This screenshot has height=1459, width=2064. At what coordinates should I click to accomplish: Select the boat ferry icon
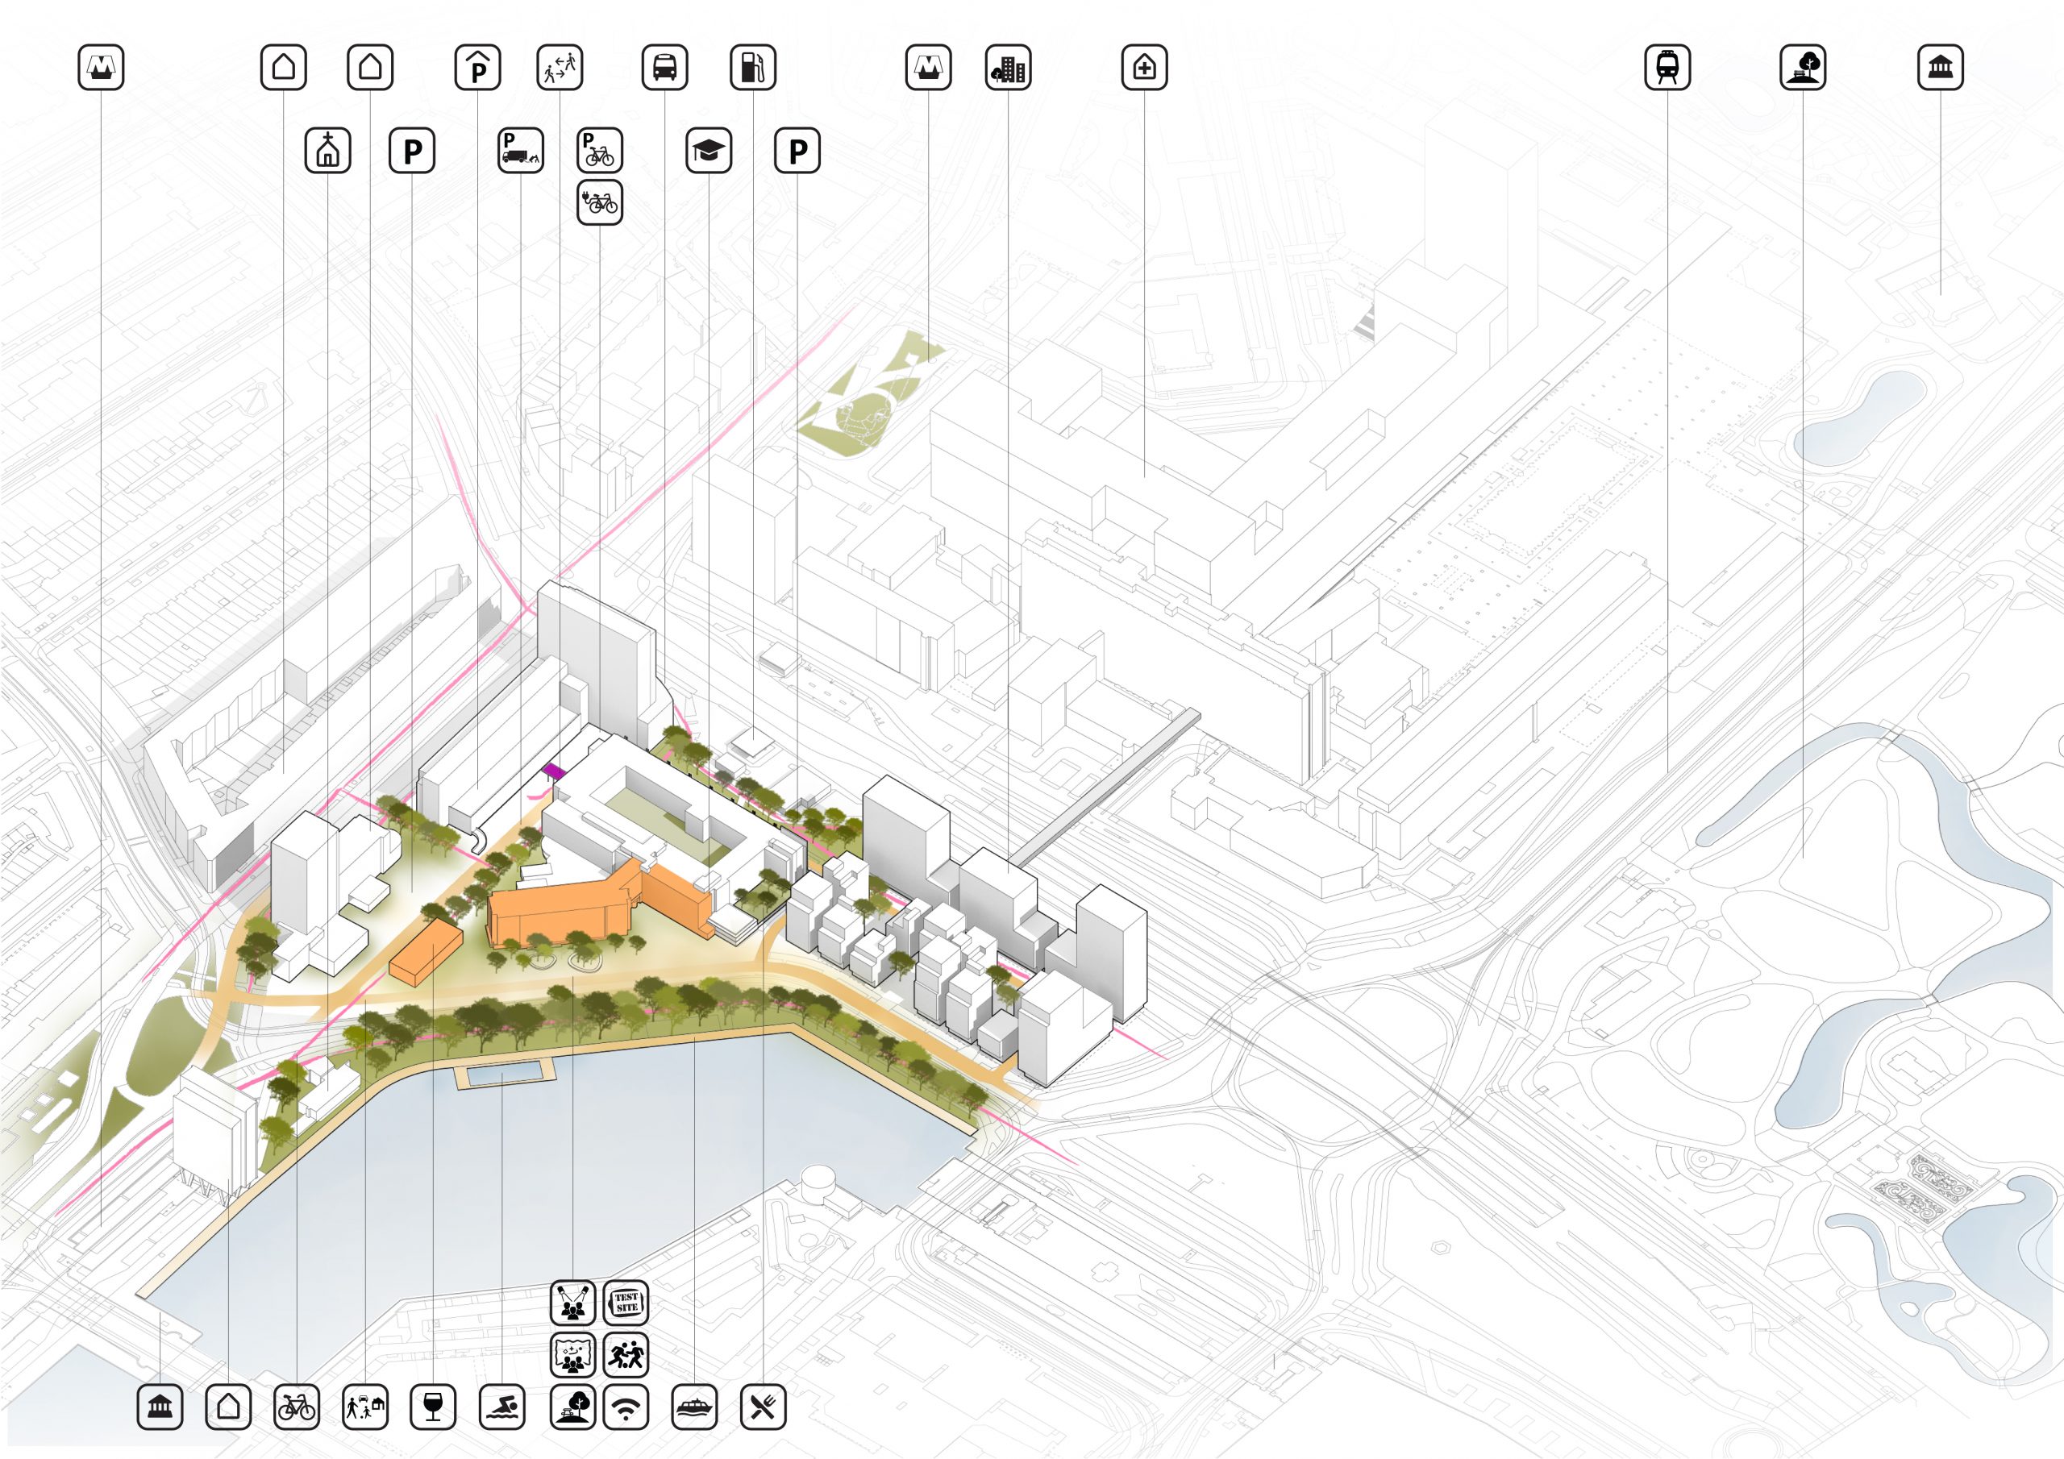694,1407
